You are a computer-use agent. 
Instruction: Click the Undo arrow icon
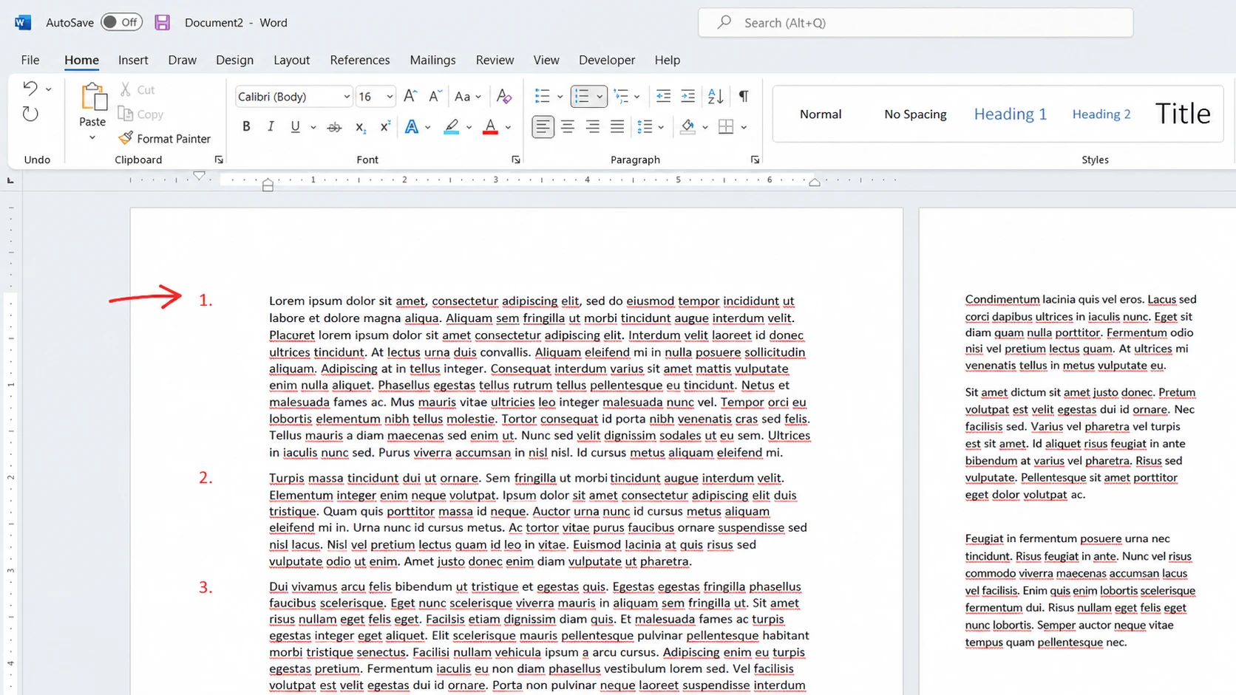30,89
